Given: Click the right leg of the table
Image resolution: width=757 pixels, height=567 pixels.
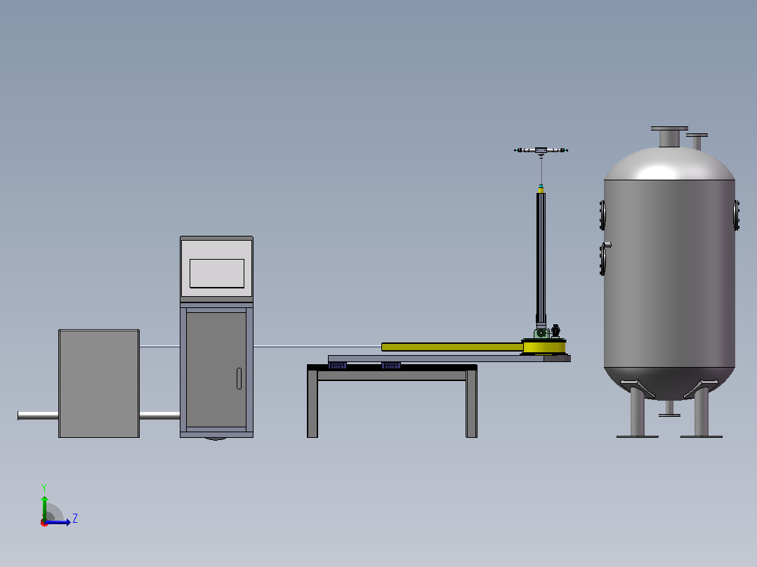Looking at the screenshot, I should 472,404.
